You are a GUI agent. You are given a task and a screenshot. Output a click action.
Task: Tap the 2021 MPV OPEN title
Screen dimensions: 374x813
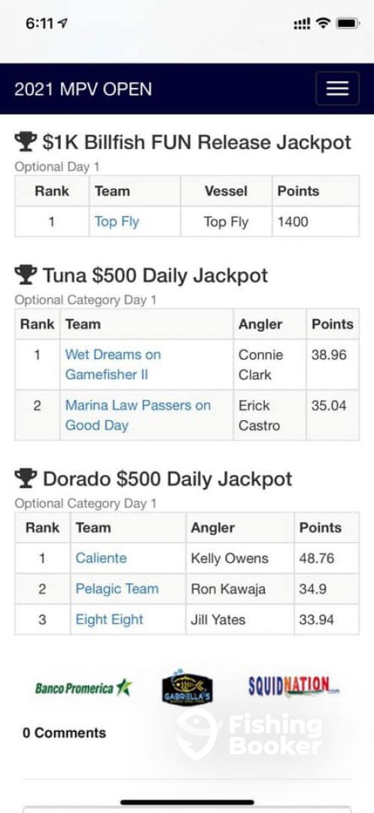tap(84, 89)
